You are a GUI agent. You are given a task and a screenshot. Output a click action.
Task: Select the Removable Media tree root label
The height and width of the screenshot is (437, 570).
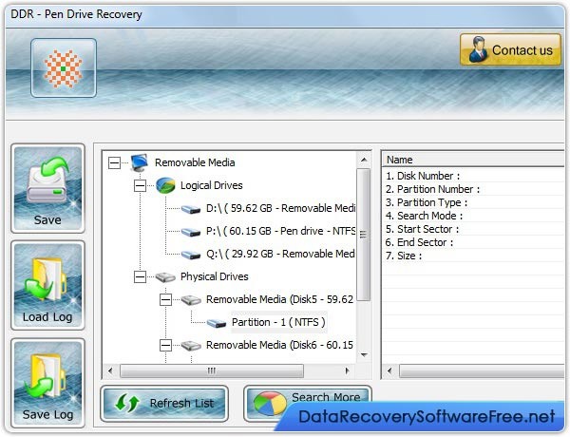coord(195,162)
